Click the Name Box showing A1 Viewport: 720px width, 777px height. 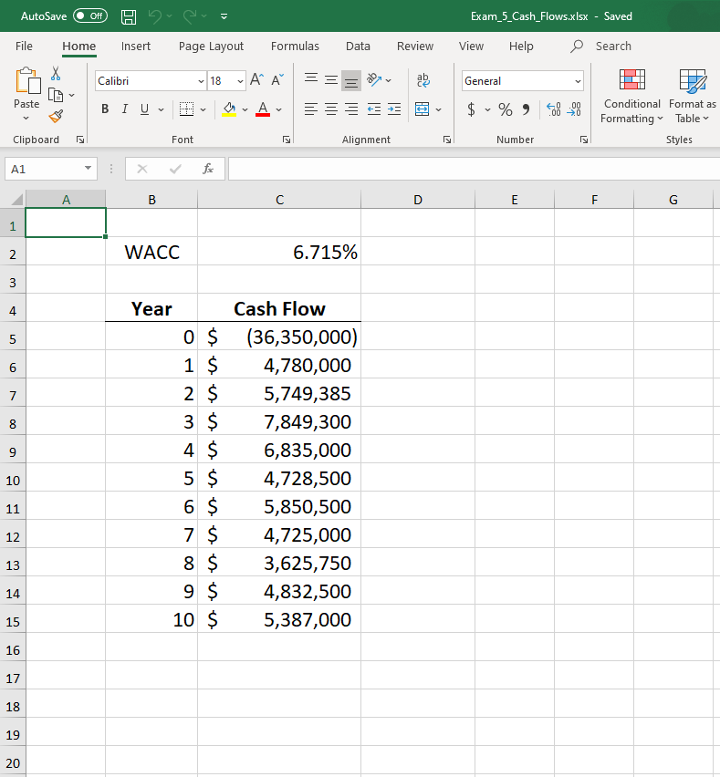50,169
